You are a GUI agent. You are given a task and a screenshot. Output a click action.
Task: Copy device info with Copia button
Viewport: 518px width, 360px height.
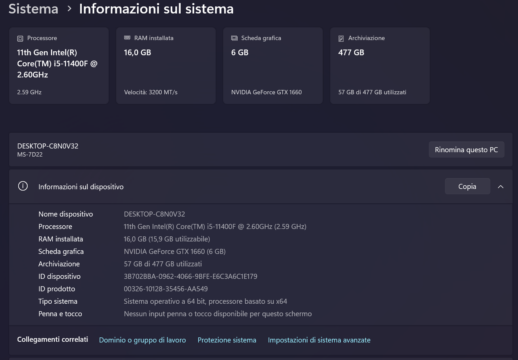pyautogui.click(x=467, y=186)
